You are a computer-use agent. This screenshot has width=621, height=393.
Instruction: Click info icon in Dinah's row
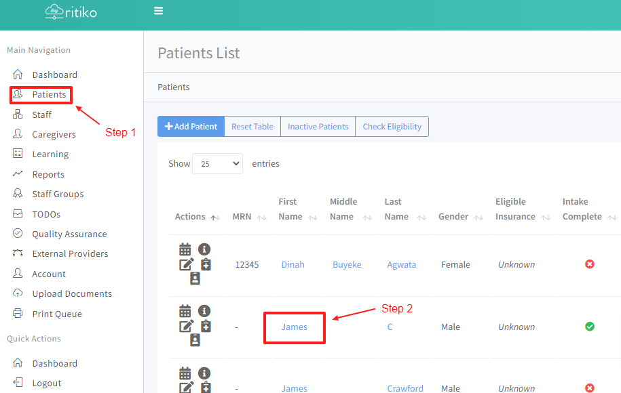pos(204,249)
